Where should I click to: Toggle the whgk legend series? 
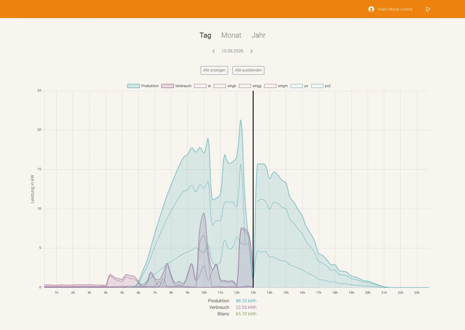tap(225, 86)
